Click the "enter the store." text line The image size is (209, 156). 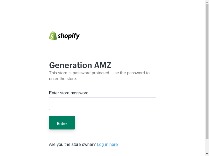coord(63,79)
